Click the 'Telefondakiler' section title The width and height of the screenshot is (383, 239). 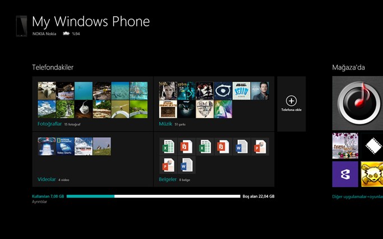click(x=53, y=67)
